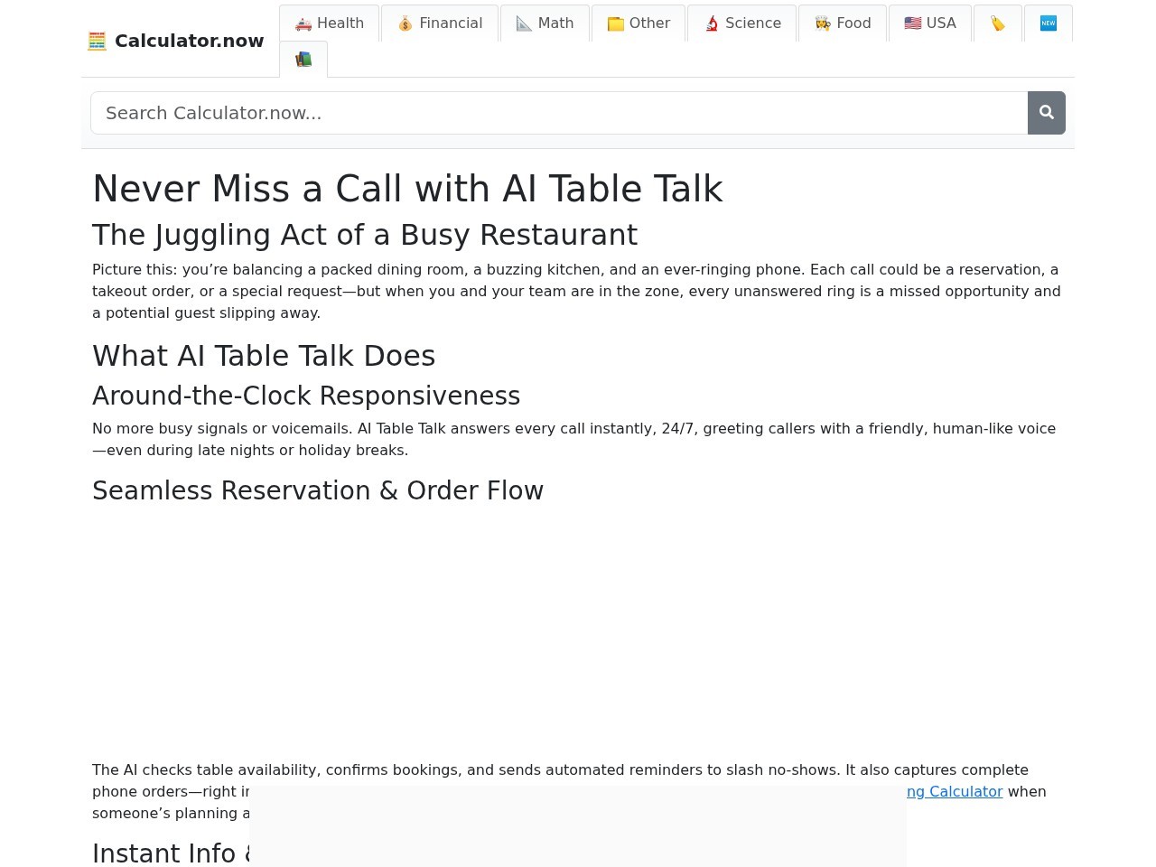Open the Science menu item
1156x867 pixels.
[742, 23]
